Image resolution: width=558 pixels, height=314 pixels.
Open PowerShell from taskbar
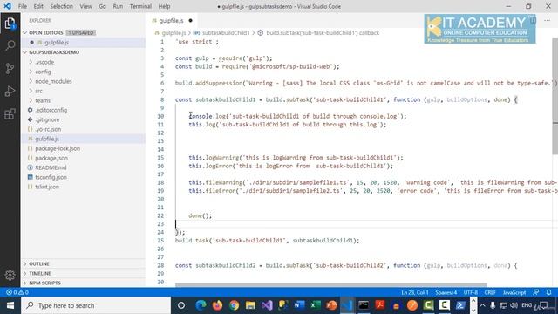coord(460,305)
